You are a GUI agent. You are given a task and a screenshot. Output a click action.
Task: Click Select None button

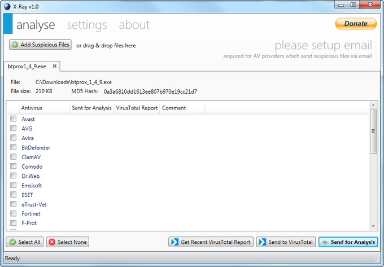[x=67, y=242]
